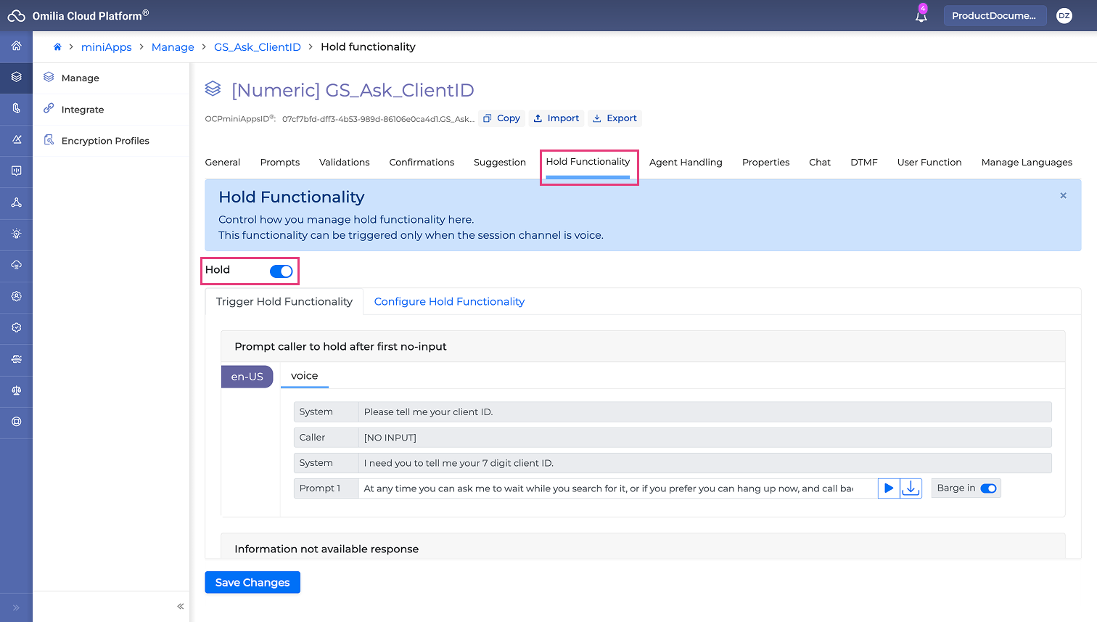This screenshot has width=1097, height=622.
Task: Click the DZ user avatar
Action: pyautogui.click(x=1064, y=16)
